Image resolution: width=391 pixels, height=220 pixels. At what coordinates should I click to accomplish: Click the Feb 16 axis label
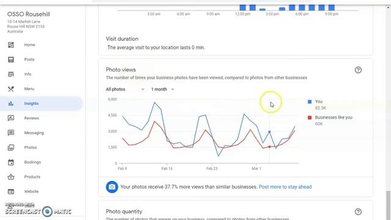[x=167, y=169]
